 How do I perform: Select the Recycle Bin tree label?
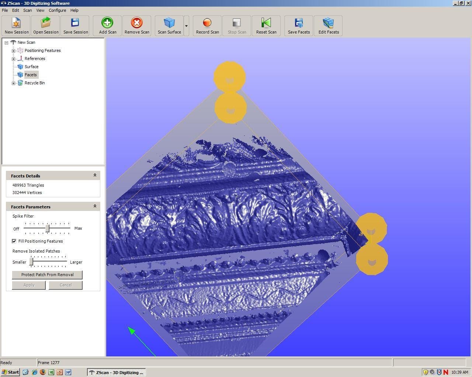[x=35, y=83]
